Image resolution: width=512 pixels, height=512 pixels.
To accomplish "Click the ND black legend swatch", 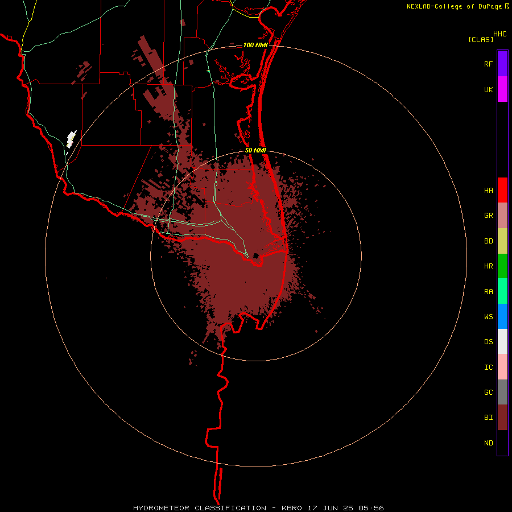I will (502, 443).
